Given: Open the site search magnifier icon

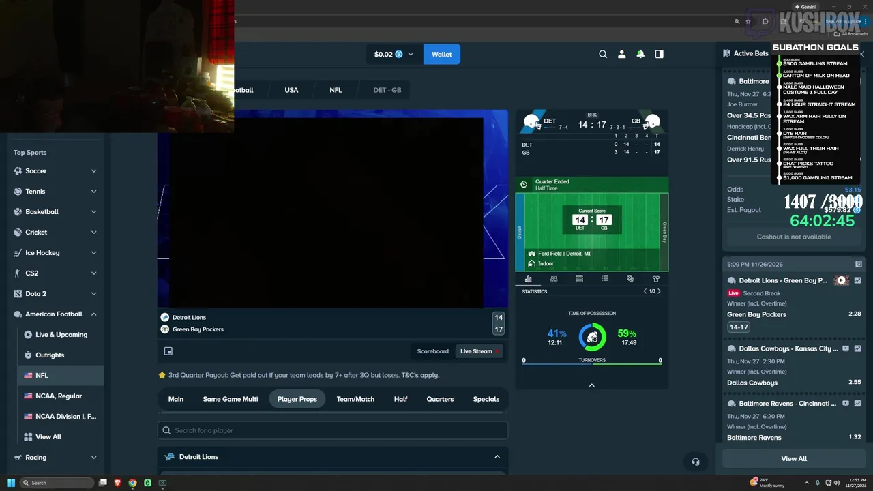Looking at the screenshot, I should tap(603, 54).
